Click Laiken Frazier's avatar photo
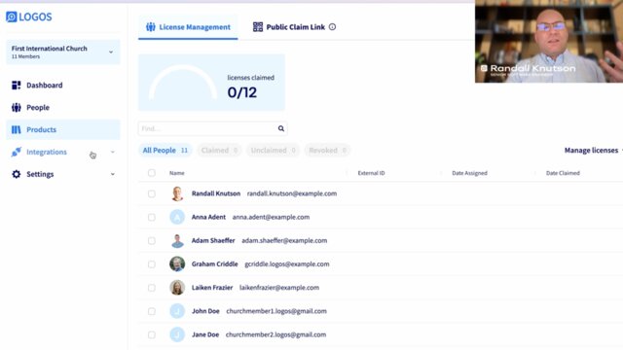The height and width of the screenshot is (350, 623). [177, 288]
